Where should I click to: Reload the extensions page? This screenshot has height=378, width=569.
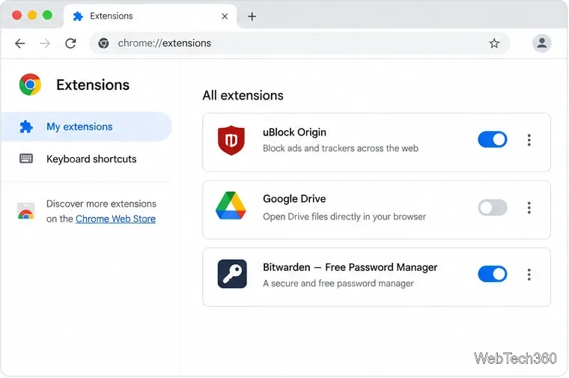[x=70, y=43]
